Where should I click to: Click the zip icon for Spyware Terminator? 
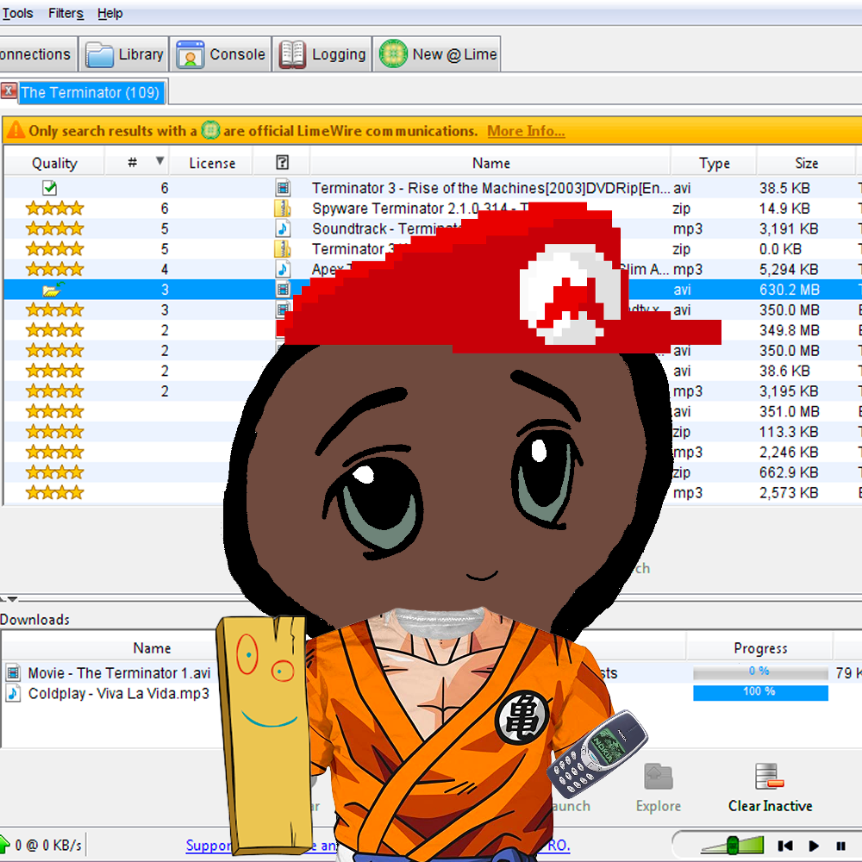point(283,209)
